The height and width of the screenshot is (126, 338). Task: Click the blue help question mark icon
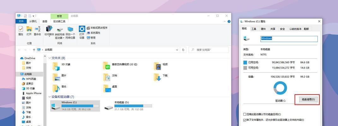click(x=229, y=21)
